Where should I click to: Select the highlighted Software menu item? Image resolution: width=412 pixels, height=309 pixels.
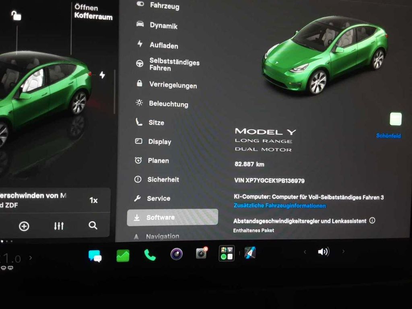[172, 217]
